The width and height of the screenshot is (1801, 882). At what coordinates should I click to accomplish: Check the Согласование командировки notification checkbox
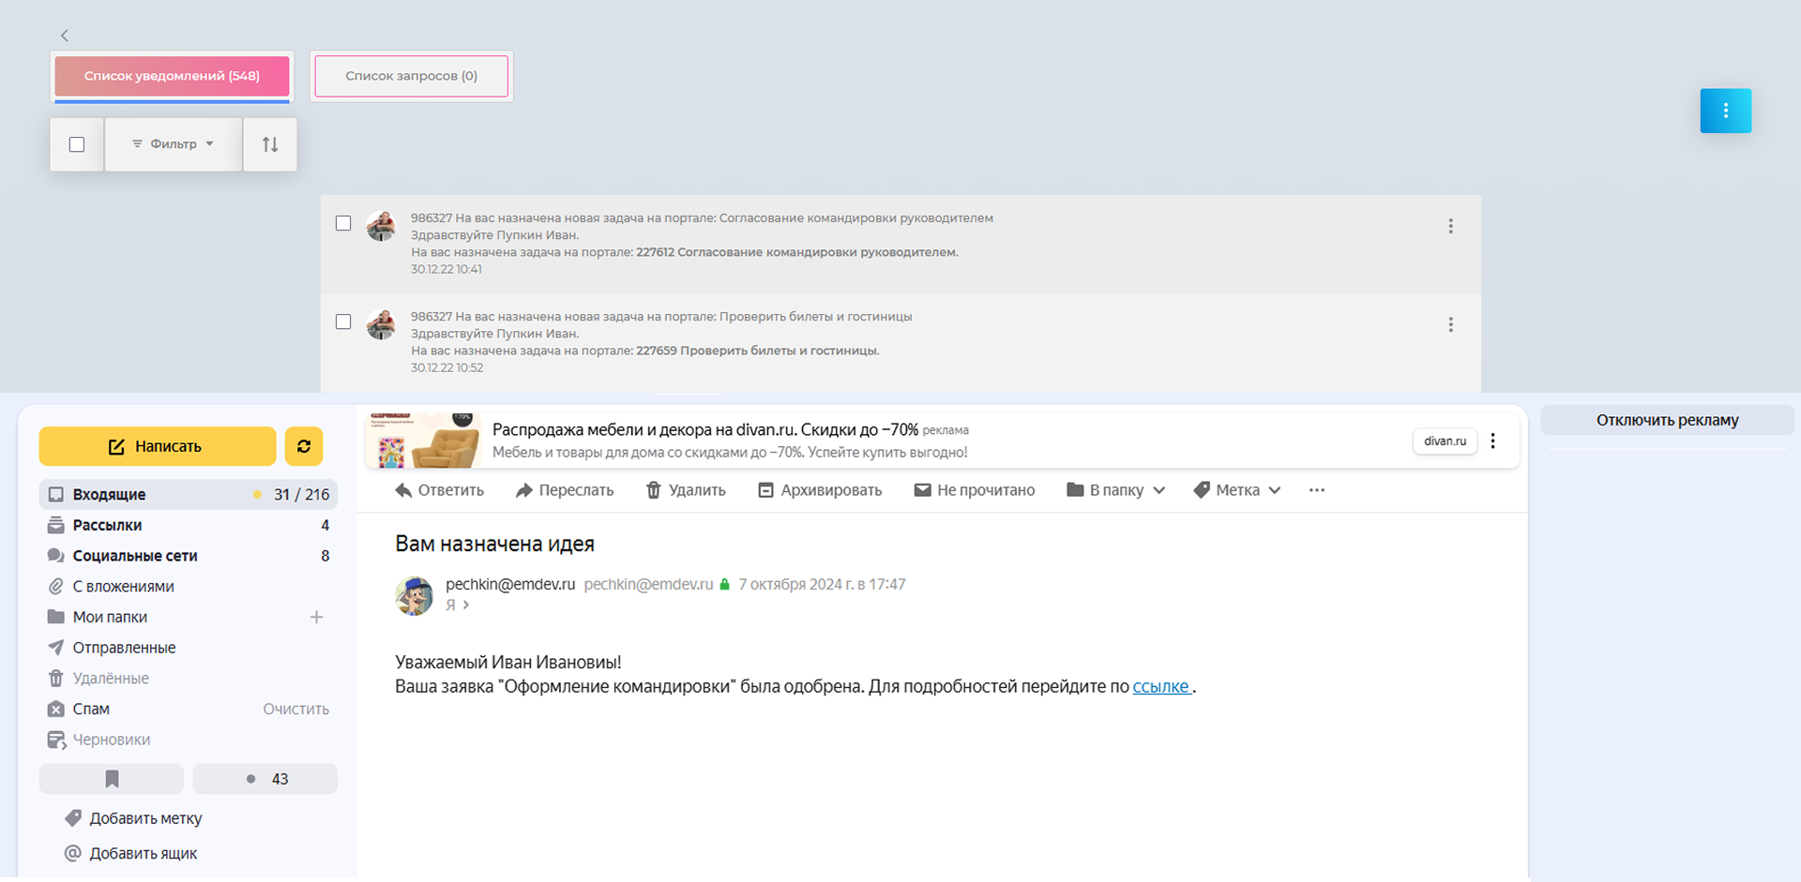coord(343,223)
